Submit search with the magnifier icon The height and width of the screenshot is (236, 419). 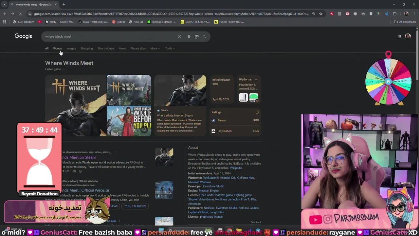[x=204, y=37]
